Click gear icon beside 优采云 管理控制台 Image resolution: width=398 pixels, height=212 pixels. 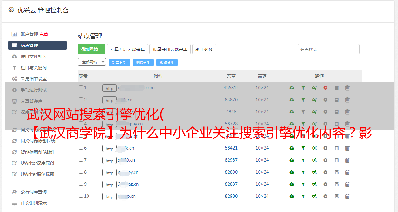click(11, 10)
